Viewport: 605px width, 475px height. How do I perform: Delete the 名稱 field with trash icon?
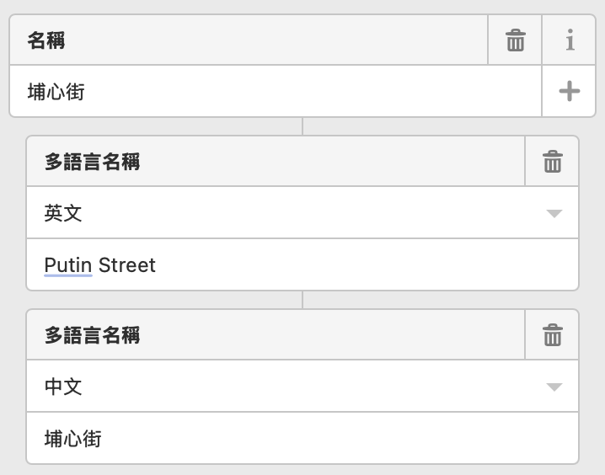click(515, 40)
